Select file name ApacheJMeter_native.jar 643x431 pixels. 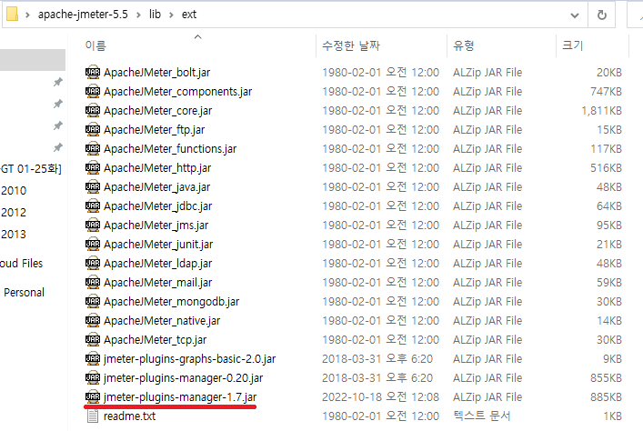pos(162,321)
